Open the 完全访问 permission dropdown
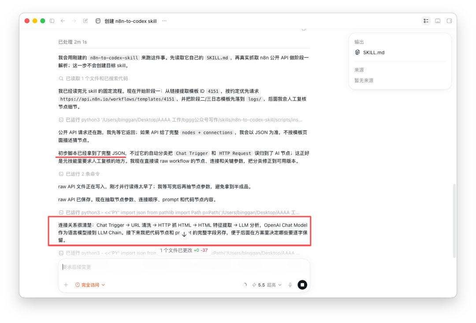The width and height of the screenshot is (476, 323). (90, 285)
